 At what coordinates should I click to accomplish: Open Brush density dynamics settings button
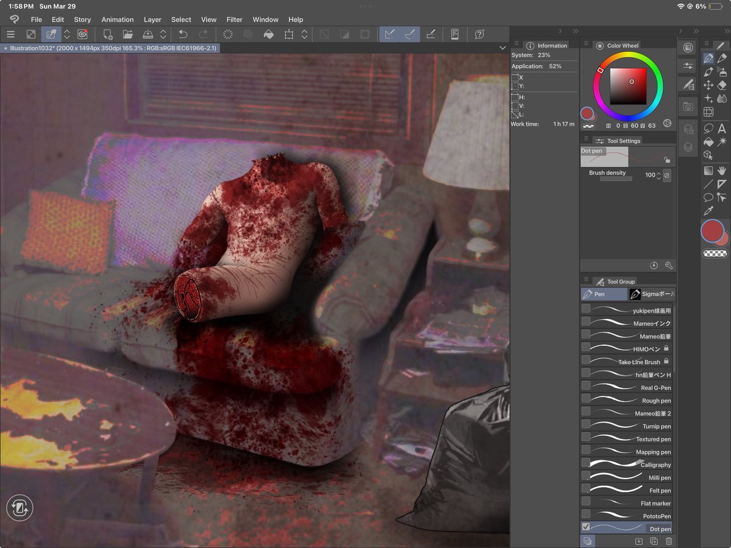coord(667,175)
